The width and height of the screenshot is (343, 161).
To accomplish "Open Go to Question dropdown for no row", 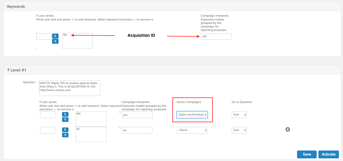I will (239, 130).
